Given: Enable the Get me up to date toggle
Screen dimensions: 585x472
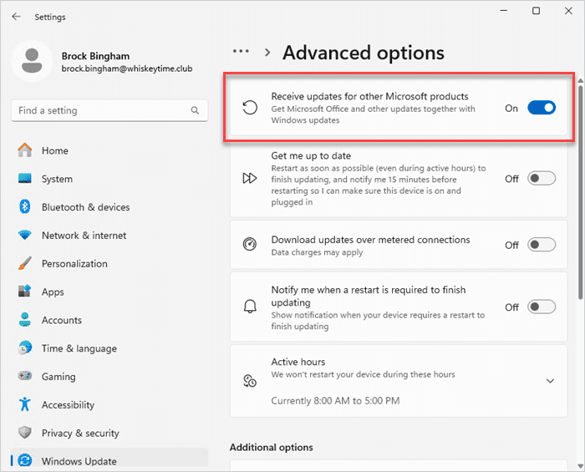Looking at the screenshot, I should tap(542, 178).
